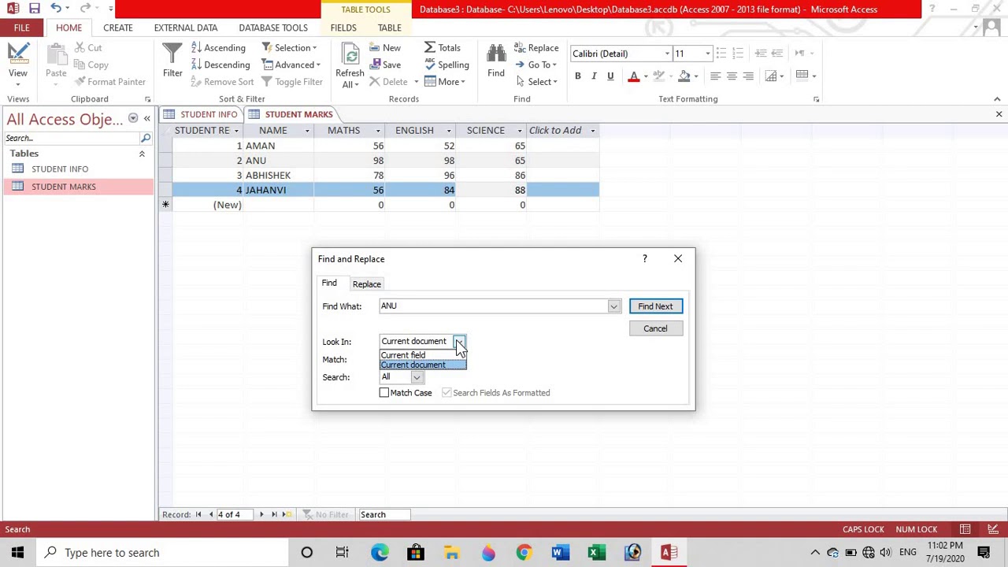
Task: Switch to STUDENT INFO document tab
Action: [201, 114]
